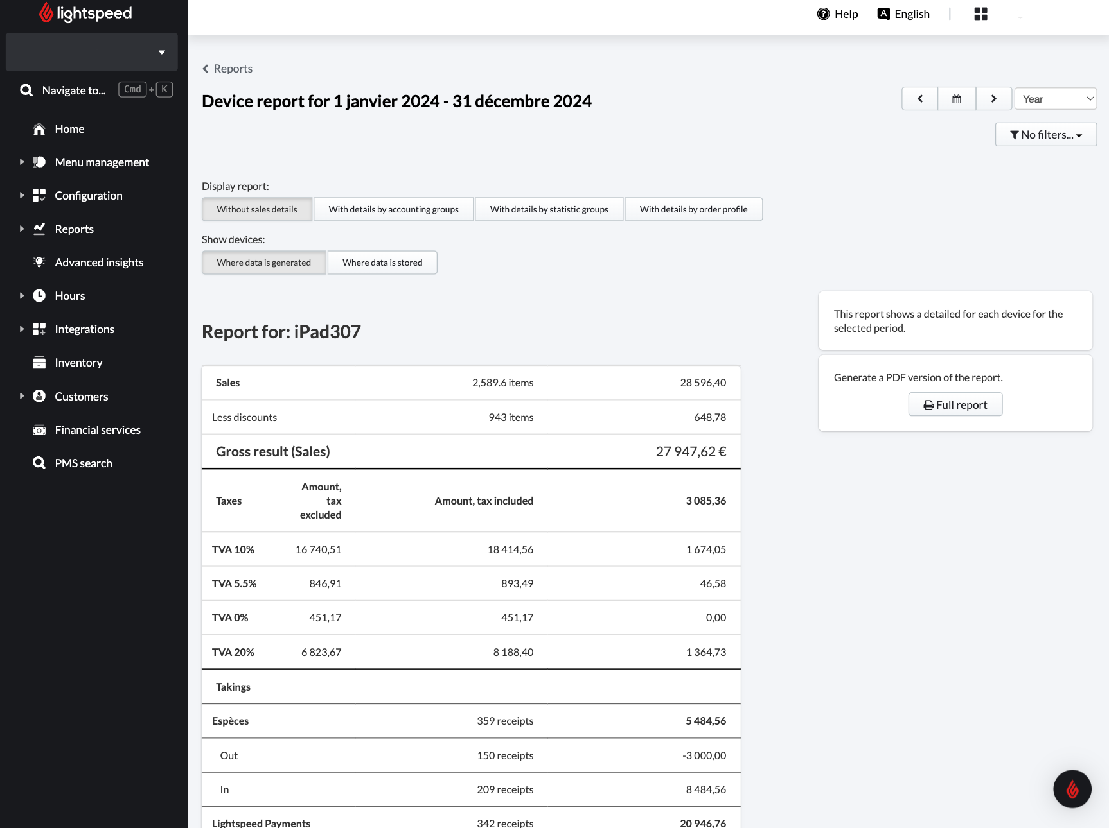
Task: Click the Gross result (Sales) row
Action: (471, 452)
